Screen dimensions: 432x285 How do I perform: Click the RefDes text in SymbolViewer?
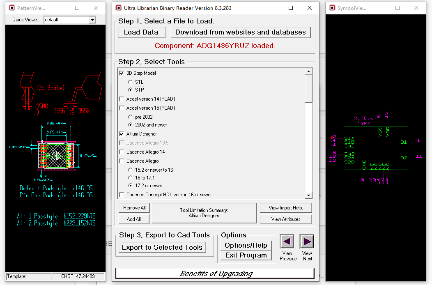[363, 118]
